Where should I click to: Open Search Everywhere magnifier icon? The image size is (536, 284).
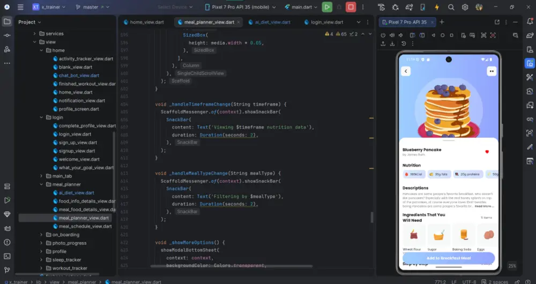[x=451, y=7]
